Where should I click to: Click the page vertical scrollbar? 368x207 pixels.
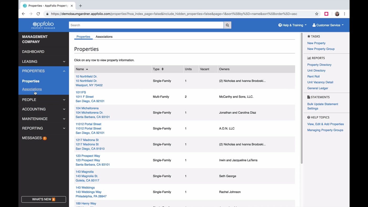pyautogui.click(x=302, y=98)
